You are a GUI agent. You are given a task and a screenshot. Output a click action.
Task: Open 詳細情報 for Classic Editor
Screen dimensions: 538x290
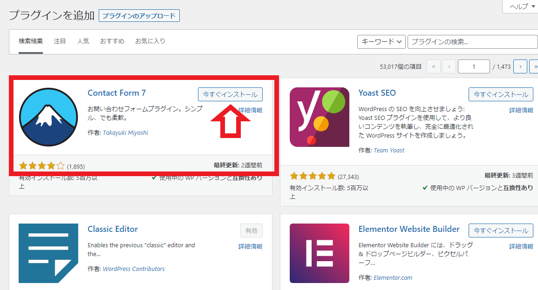pyautogui.click(x=251, y=246)
